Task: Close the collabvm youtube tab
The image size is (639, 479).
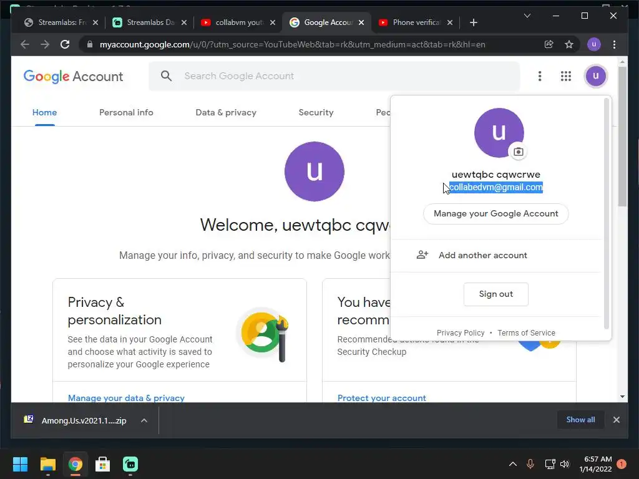Action: [273, 22]
